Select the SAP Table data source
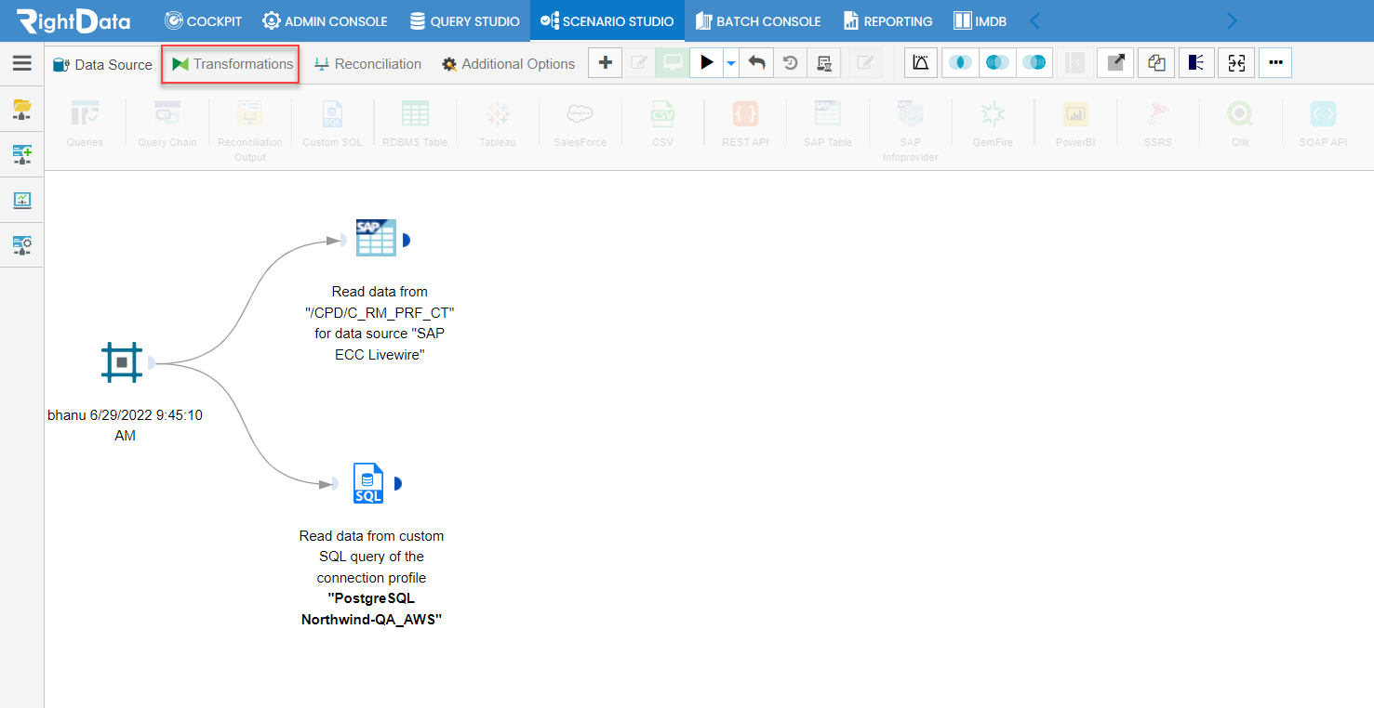This screenshot has height=708, width=1374. (827, 124)
